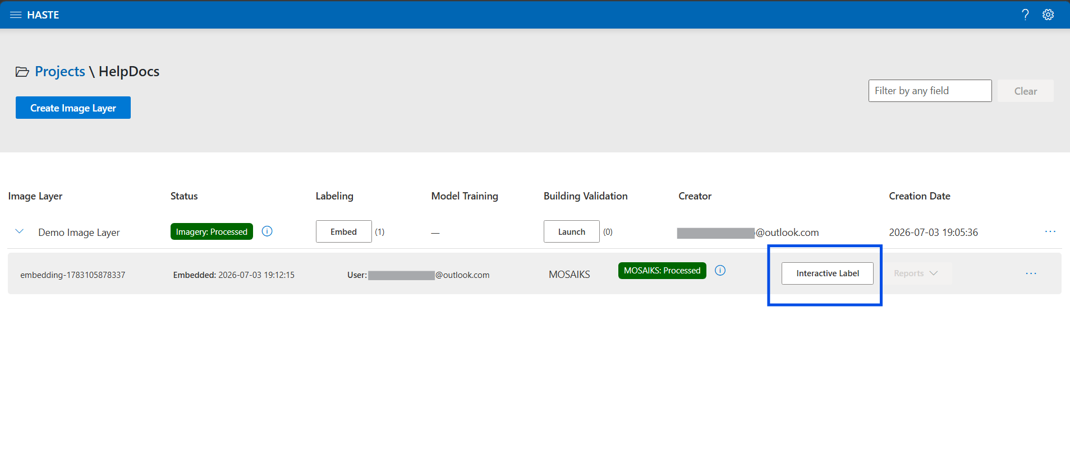Click the Clear filter button
Image resolution: width=1070 pixels, height=469 pixels.
[1025, 91]
